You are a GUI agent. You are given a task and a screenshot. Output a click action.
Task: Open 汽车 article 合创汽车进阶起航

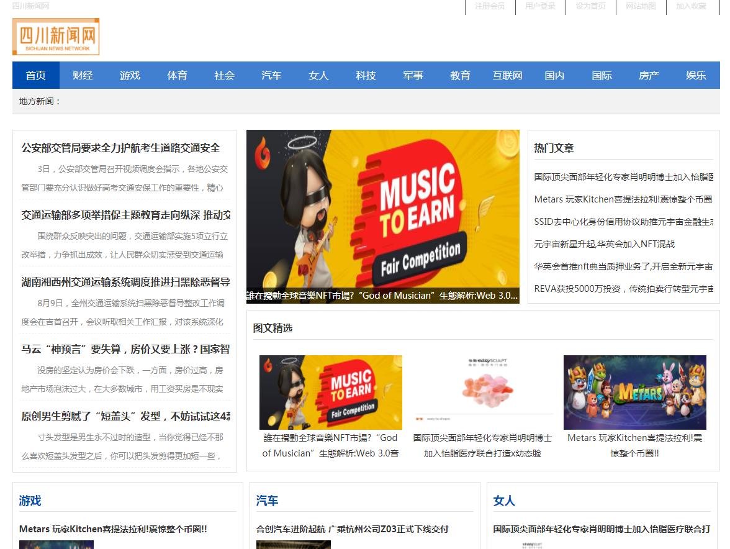tap(353, 530)
